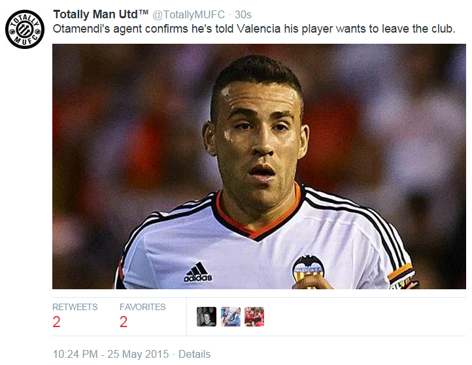This screenshot has height=365, width=472.
Task: Open the @TotallyMUFC handle
Action: 188,15
